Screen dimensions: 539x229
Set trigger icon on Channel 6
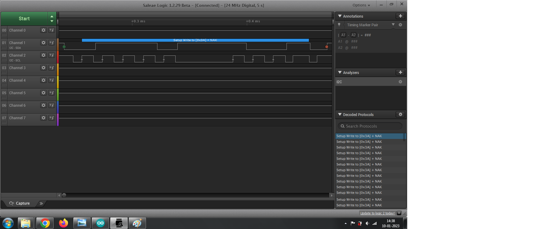(52, 105)
